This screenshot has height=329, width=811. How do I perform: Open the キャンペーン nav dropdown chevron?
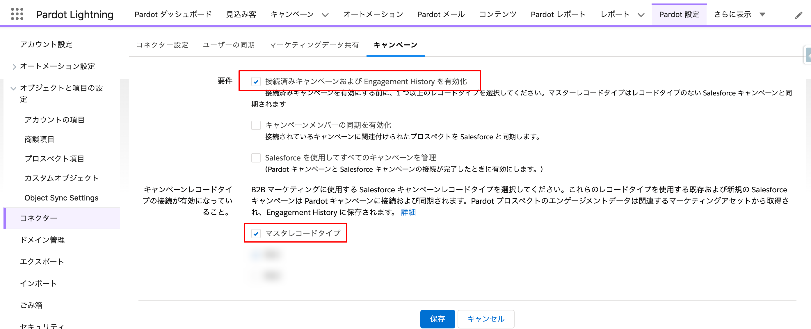coord(325,15)
